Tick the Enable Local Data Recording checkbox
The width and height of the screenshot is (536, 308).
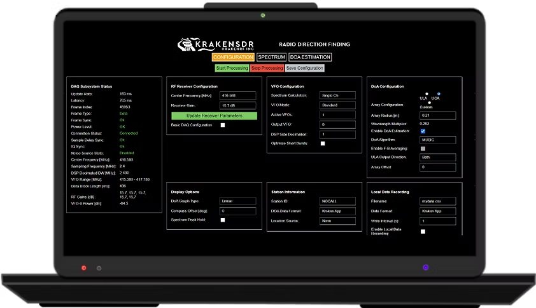click(423, 232)
